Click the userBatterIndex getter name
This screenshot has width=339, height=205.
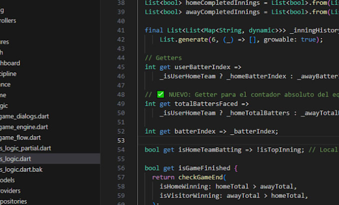click(x=202, y=67)
